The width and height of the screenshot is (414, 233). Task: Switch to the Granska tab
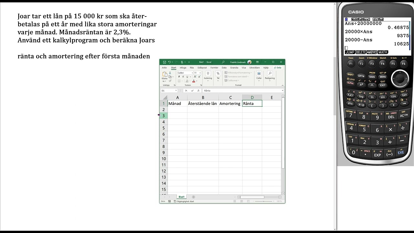click(234, 68)
